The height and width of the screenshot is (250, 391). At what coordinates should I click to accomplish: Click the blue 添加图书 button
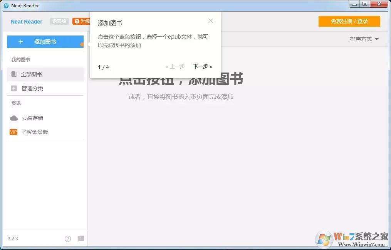point(45,42)
